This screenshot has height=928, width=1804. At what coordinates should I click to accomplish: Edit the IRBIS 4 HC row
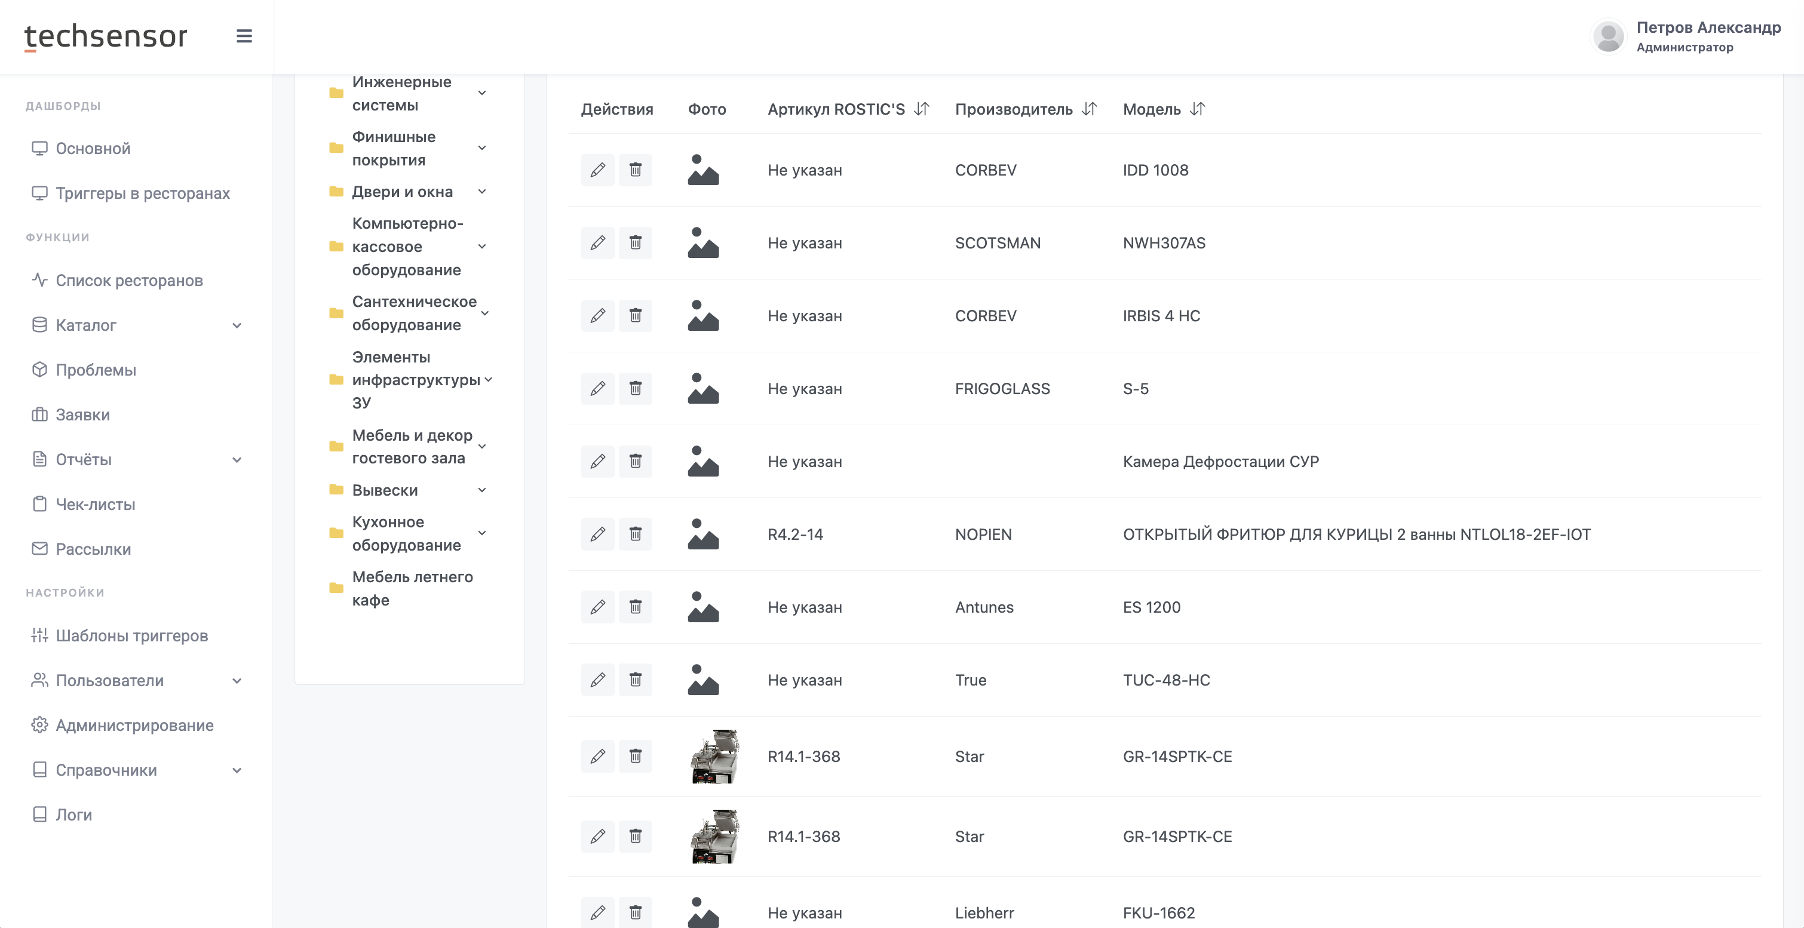(x=597, y=316)
